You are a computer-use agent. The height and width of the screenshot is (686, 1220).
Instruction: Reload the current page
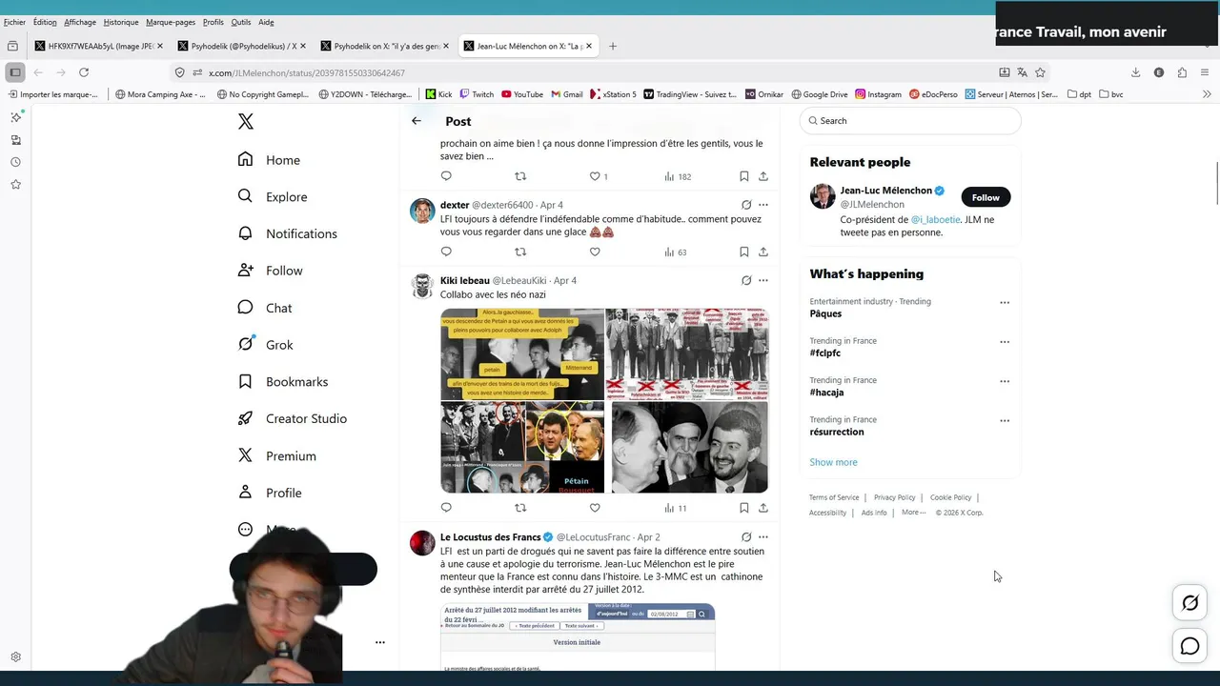click(84, 72)
